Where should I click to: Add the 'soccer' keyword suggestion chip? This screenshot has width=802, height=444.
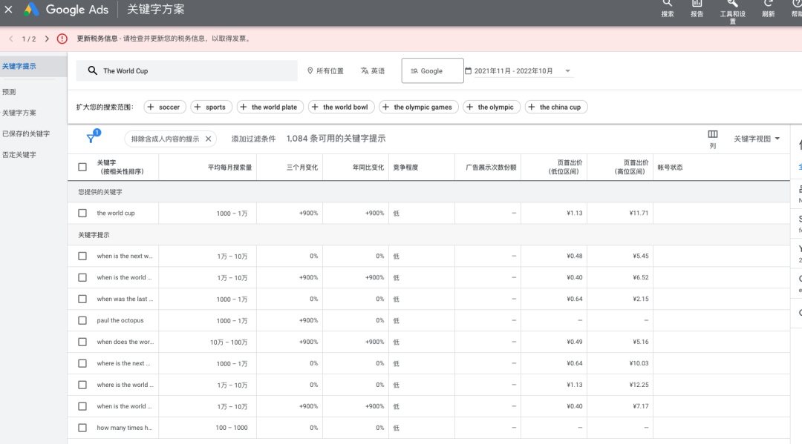pyautogui.click(x=164, y=106)
